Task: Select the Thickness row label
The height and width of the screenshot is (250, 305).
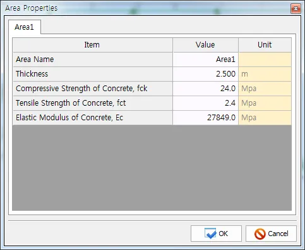Action: point(93,74)
